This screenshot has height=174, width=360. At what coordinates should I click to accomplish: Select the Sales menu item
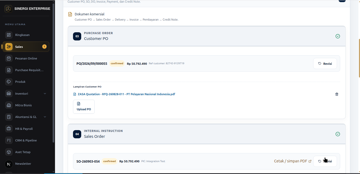point(26,47)
